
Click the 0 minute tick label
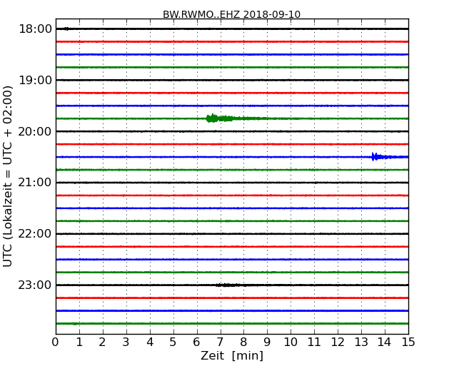coord(56,342)
